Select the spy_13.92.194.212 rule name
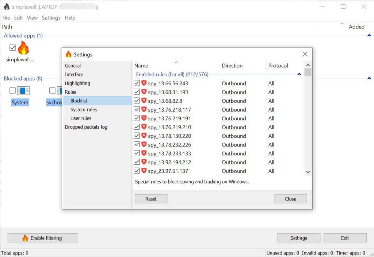Image resolution: width=374 pixels, height=257 pixels. pos(169,162)
